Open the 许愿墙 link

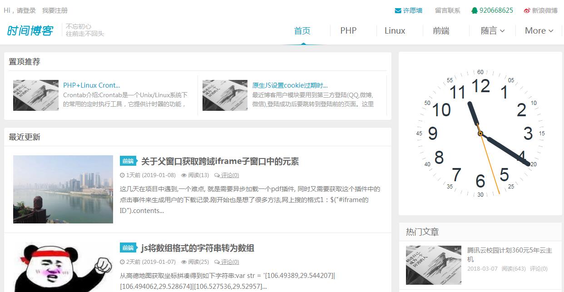pos(413,10)
